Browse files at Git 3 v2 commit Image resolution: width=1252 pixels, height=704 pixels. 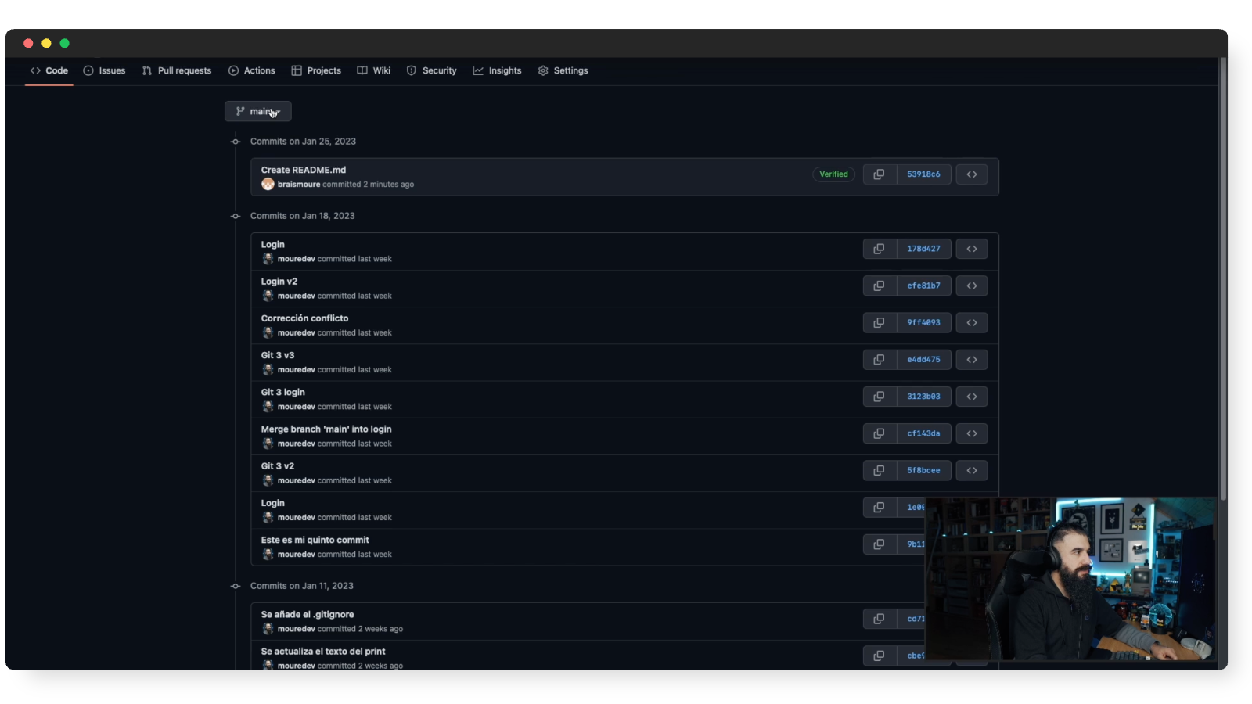click(x=972, y=470)
